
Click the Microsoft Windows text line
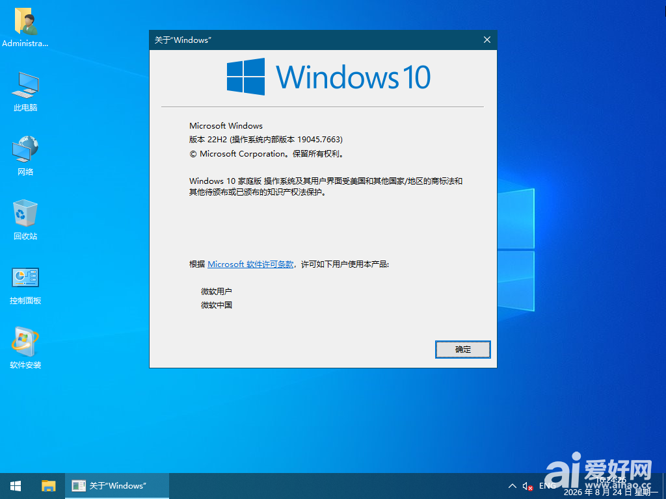[226, 125]
